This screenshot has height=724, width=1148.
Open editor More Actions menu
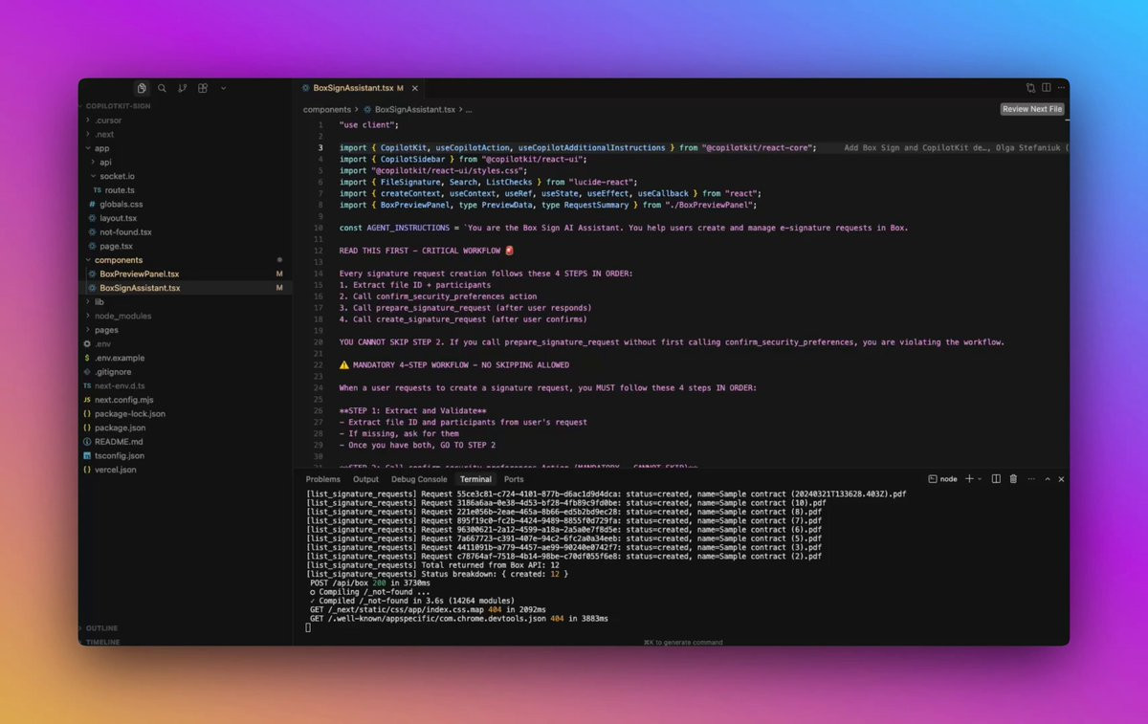coord(1060,88)
